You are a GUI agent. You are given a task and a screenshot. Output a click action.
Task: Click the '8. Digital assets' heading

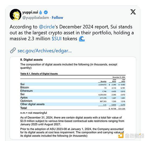point(31,60)
